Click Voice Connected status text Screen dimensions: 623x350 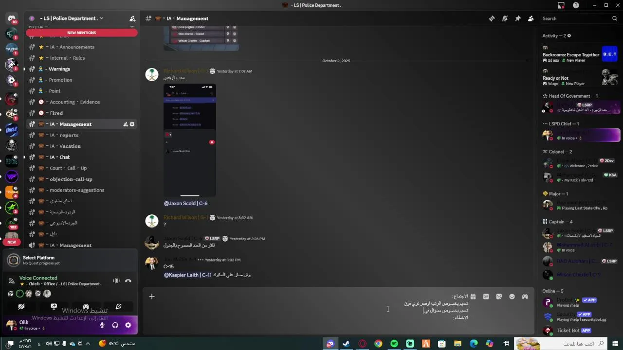(38, 278)
